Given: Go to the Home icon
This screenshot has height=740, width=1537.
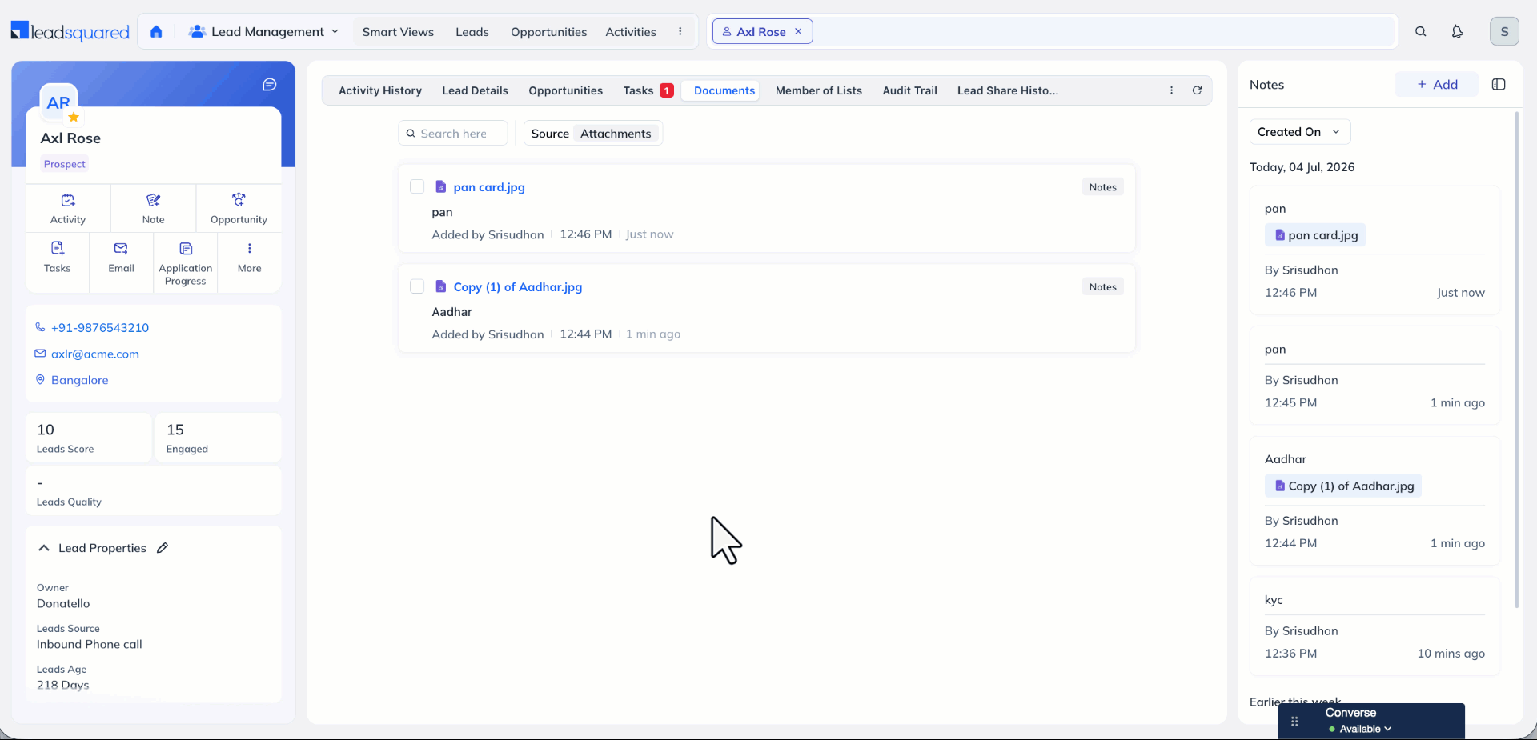Looking at the screenshot, I should pyautogui.click(x=156, y=32).
